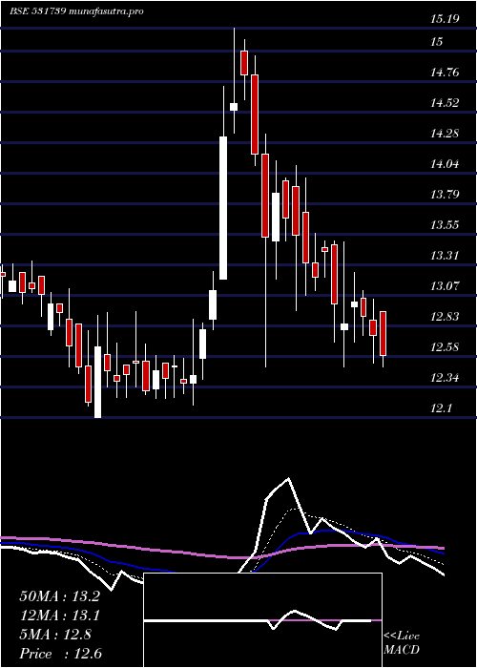Image resolution: width=477 pixels, height=668 pixels.
Task: Click the 5MA : 12.8 readout
Action: coord(55,635)
